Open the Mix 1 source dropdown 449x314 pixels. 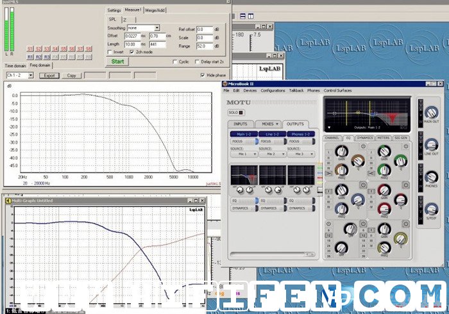pos(244,154)
